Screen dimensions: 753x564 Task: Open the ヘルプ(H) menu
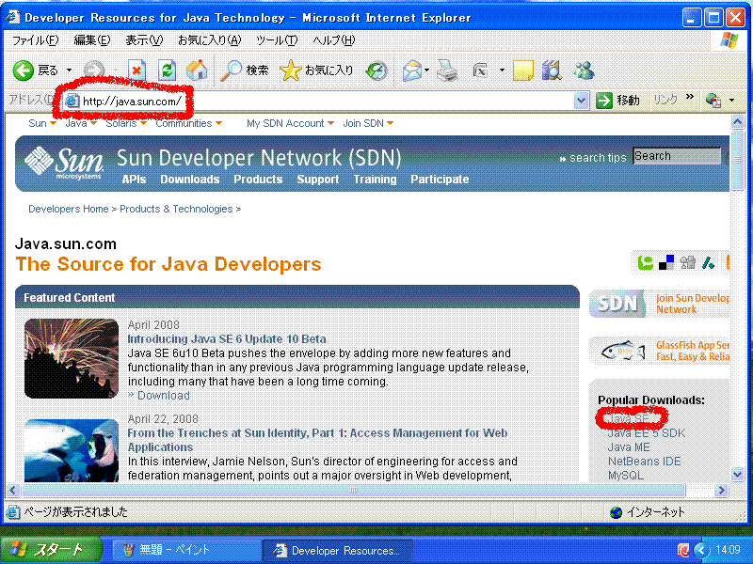point(334,40)
